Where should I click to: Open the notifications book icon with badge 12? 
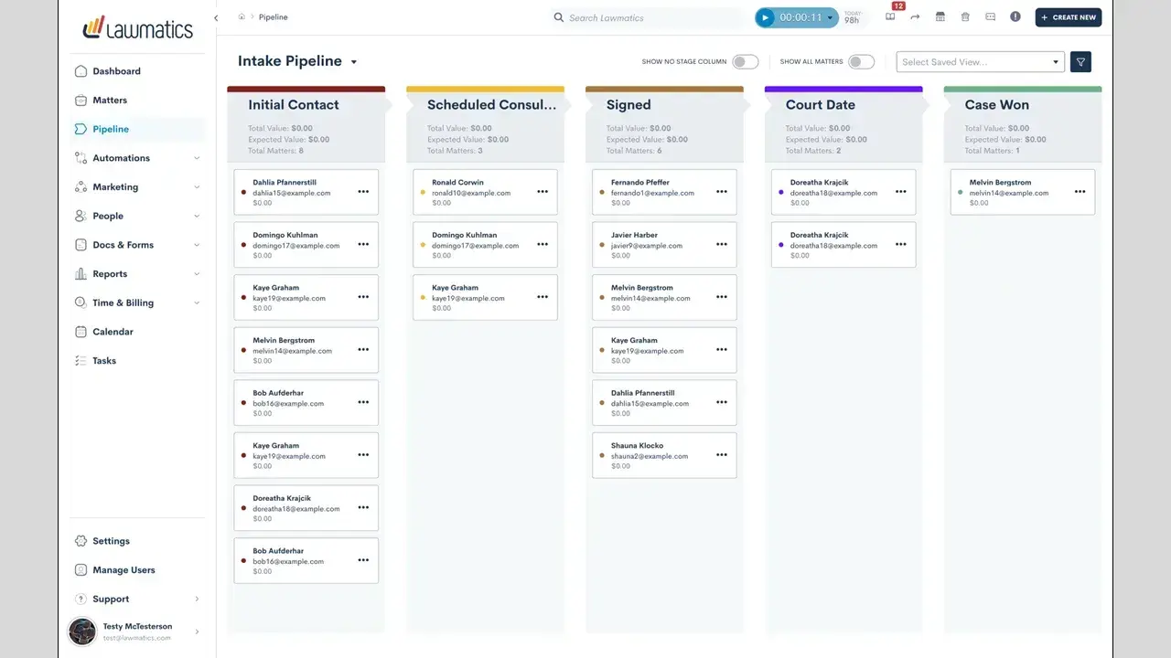pyautogui.click(x=890, y=16)
